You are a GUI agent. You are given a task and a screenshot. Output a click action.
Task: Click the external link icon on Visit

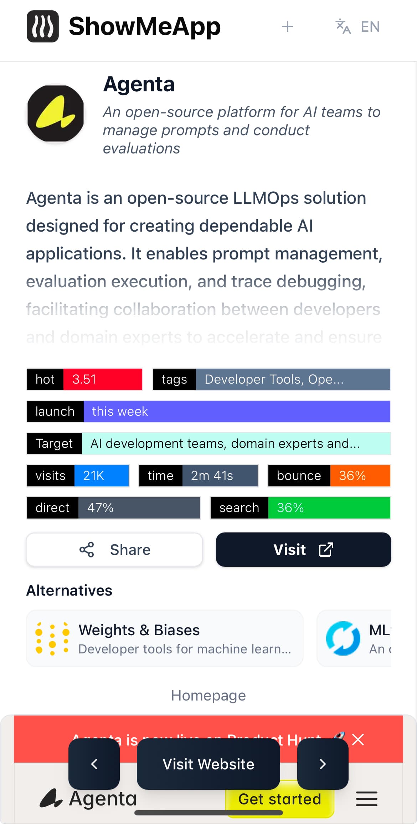tap(326, 550)
